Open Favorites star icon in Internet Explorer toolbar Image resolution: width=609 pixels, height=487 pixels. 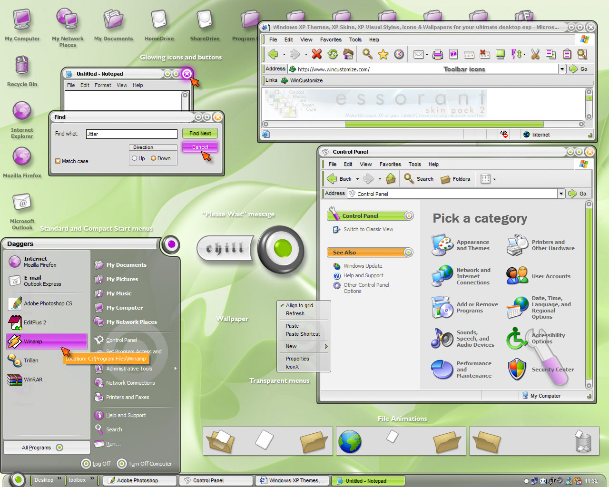point(383,54)
